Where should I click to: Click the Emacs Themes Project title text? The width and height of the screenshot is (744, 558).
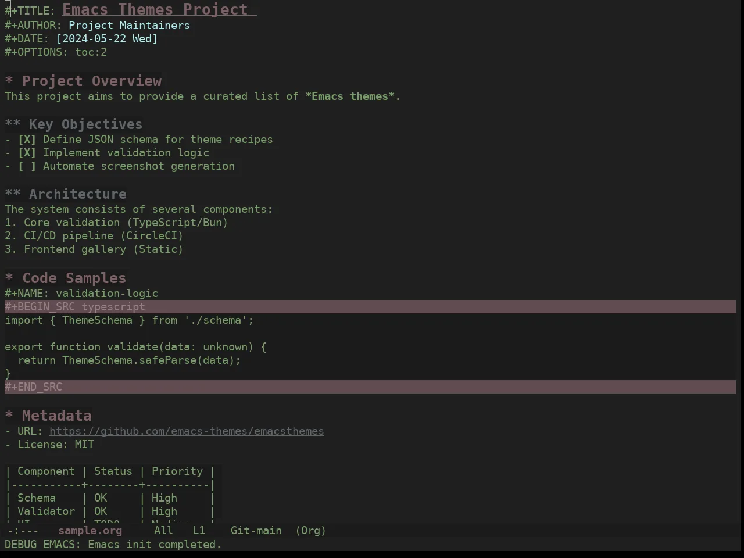click(x=155, y=9)
